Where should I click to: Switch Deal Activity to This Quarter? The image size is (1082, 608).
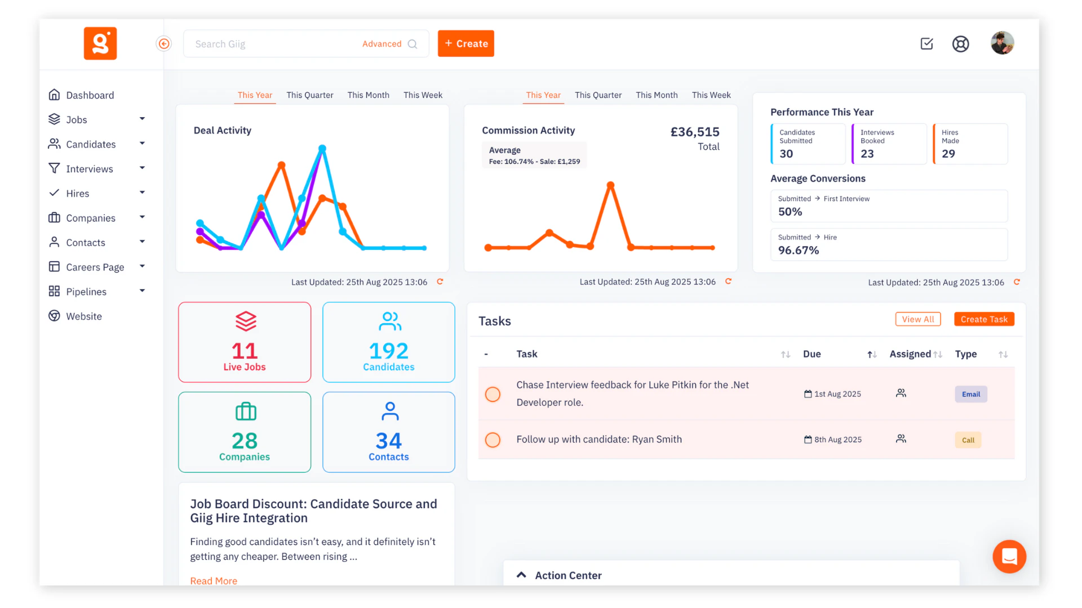pyautogui.click(x=309, y=95)
